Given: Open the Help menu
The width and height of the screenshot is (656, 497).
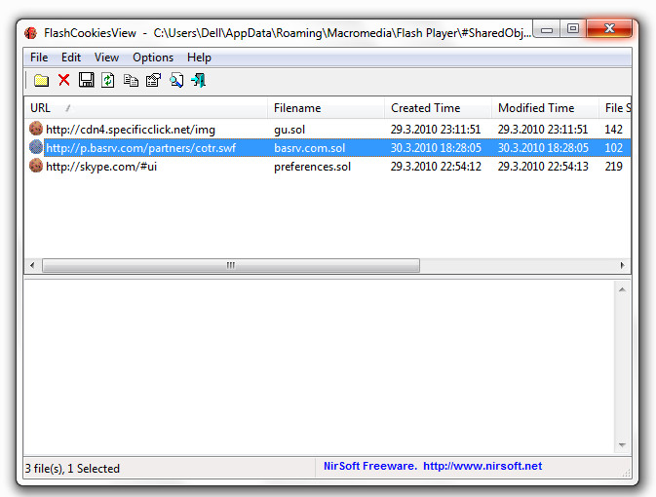Looking at the screenshot, I should coord(199,57).
